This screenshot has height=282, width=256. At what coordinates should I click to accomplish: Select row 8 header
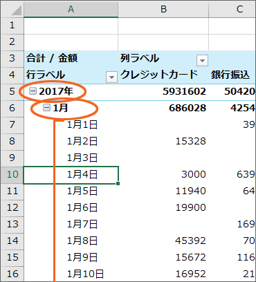(x=12, y=142)
